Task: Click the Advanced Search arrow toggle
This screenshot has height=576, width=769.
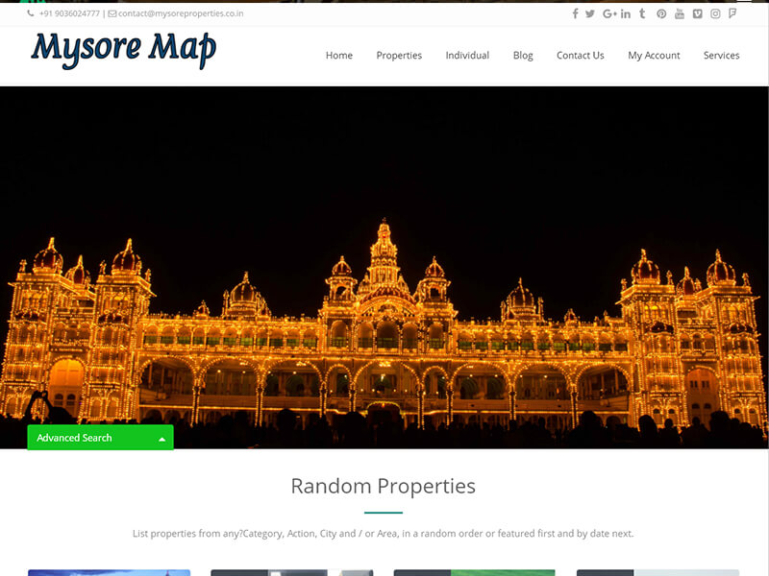Action: coord(161,440)
